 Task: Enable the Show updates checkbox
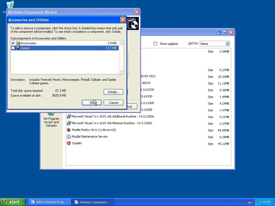[155, 44]
